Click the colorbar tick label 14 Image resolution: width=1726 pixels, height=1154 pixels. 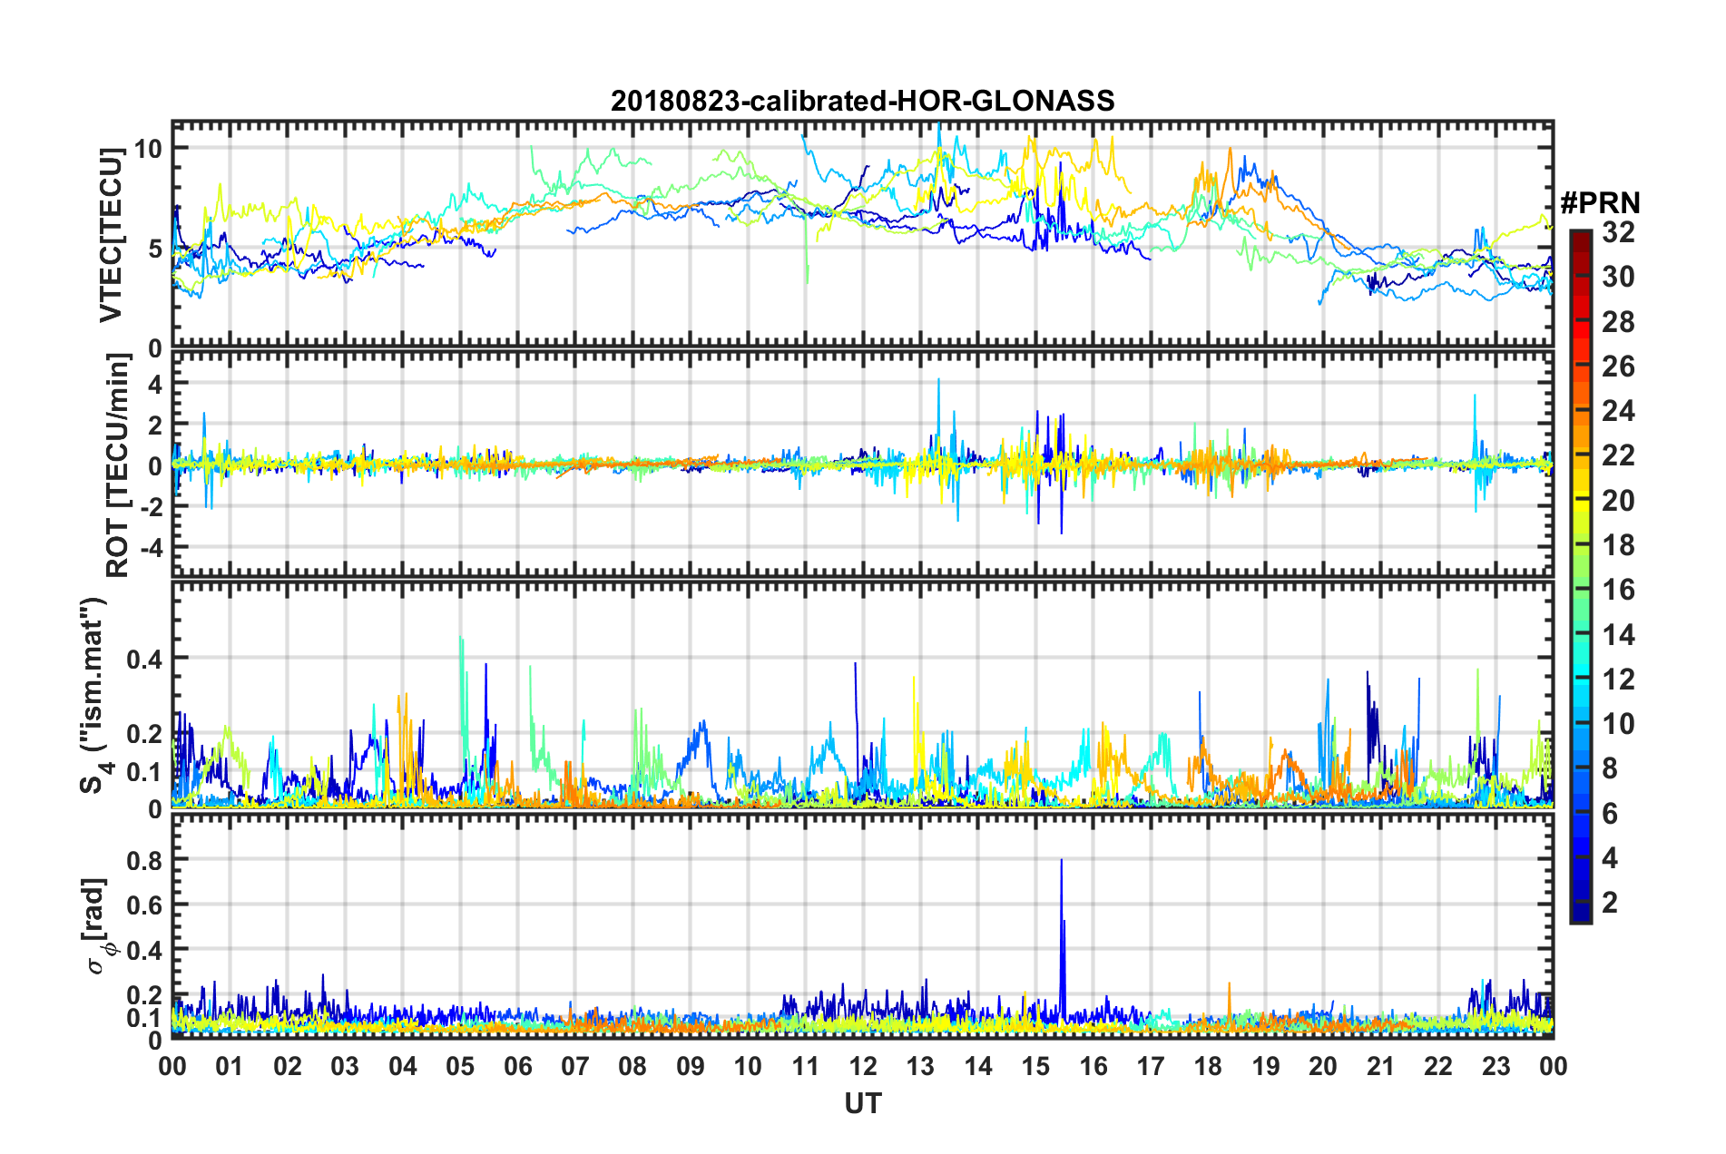click(1618, 635)
